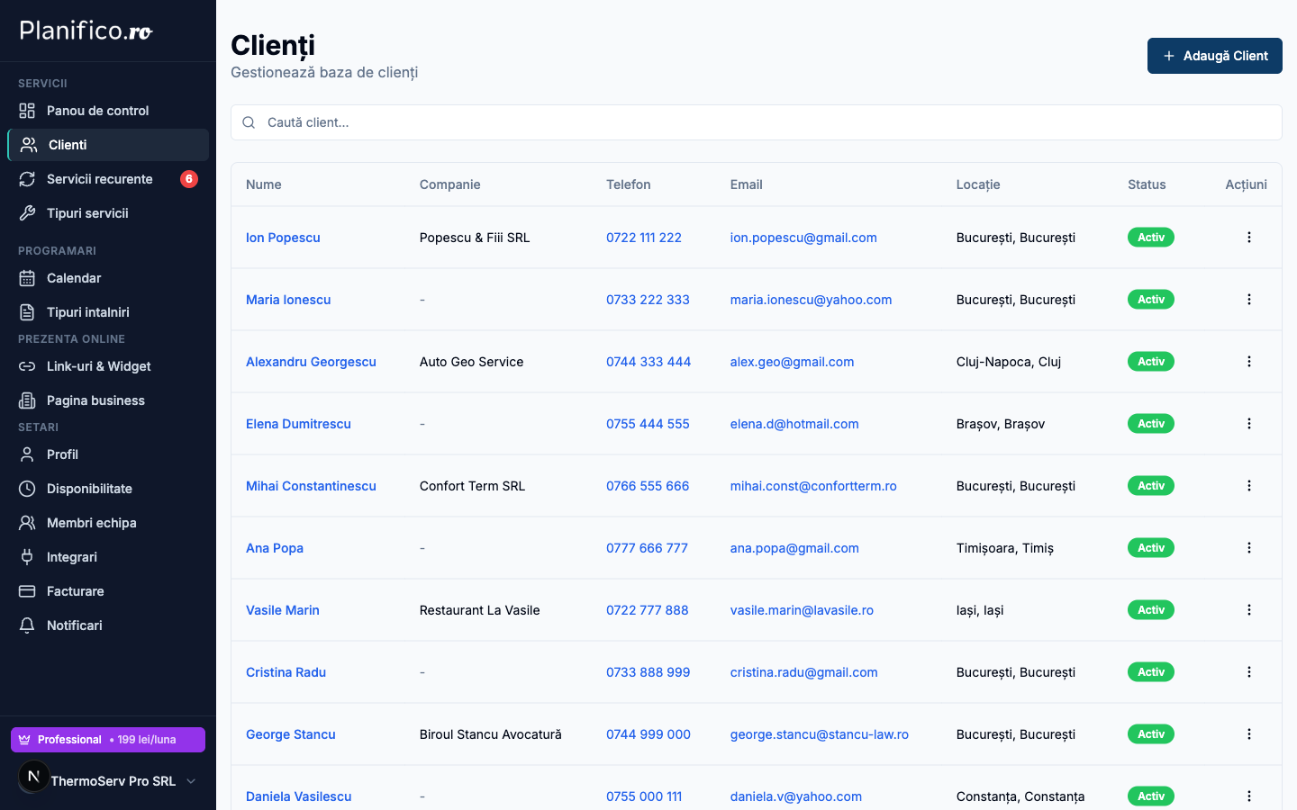Open actions menu for Ion Popescu
The width and height of the screenshot is (1297, 810).
click(x=1249, y=237)
